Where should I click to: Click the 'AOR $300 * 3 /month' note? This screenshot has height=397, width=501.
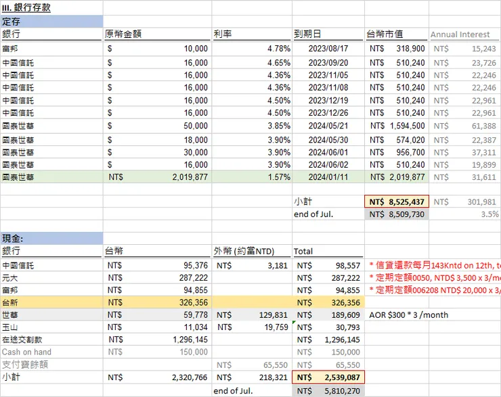[409, 315]
